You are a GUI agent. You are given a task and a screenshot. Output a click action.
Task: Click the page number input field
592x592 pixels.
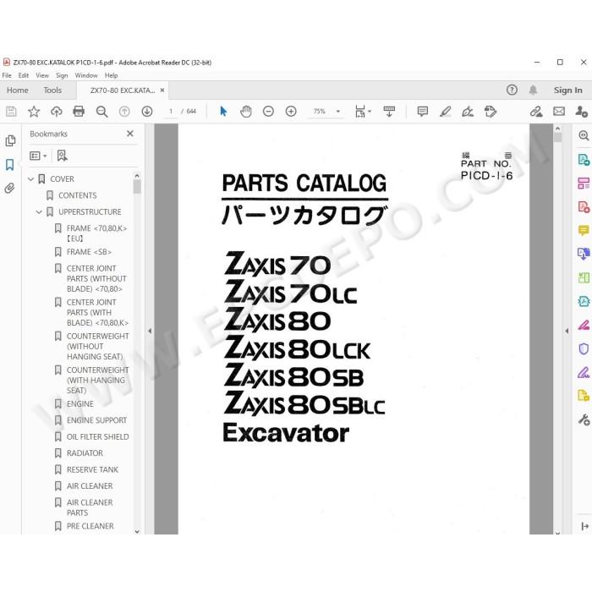pyautogui.click(x=171, y=112)
